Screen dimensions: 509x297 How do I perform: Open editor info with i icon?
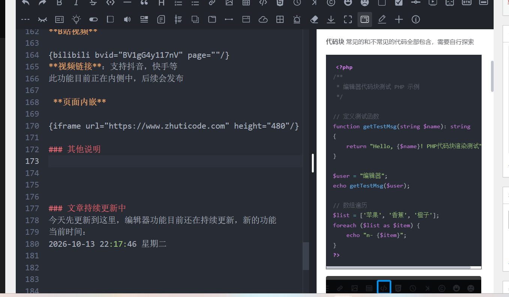point(416,19)
